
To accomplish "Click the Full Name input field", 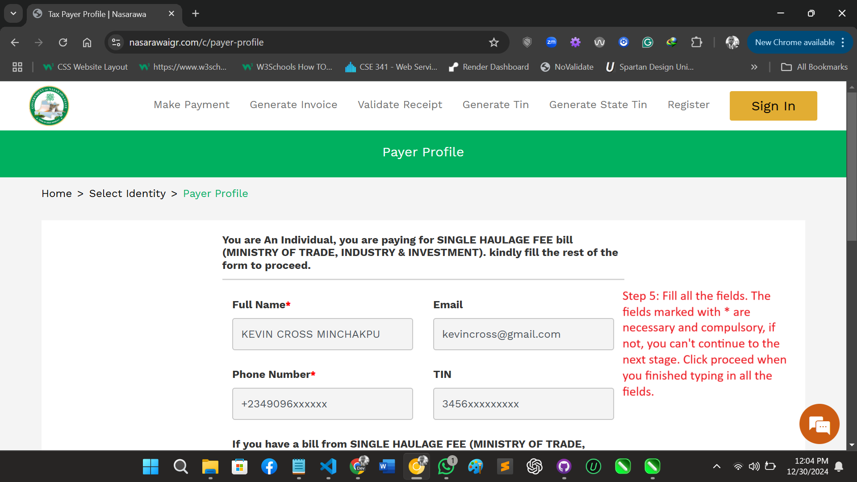I will (x=322, y=334).
